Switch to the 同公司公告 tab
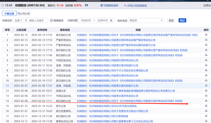 point(24,14)
